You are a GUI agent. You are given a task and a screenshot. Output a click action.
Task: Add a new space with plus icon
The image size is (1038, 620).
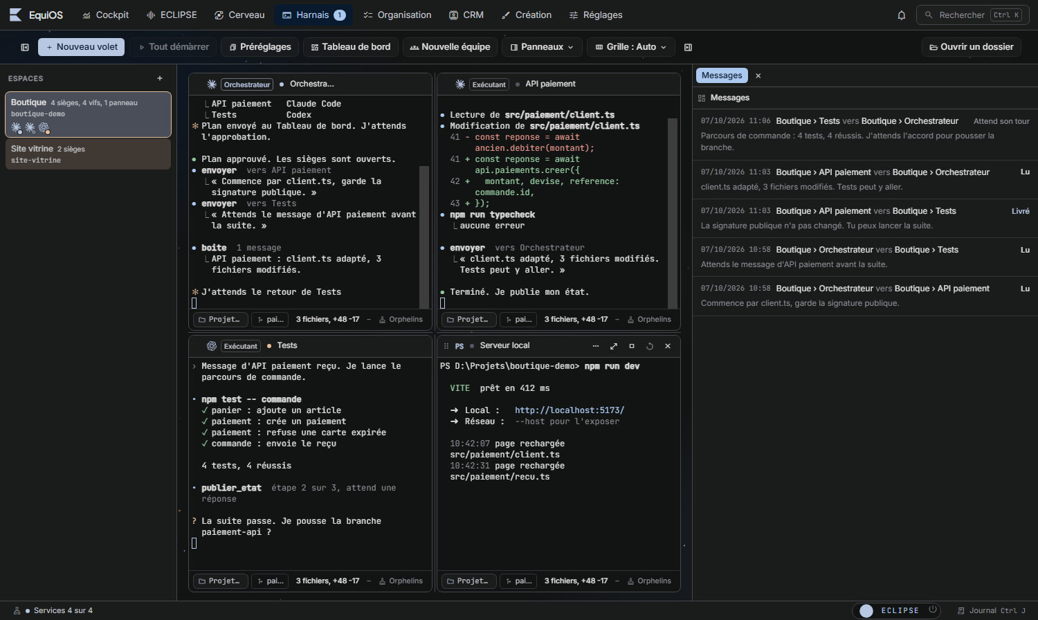coord(160,78)
